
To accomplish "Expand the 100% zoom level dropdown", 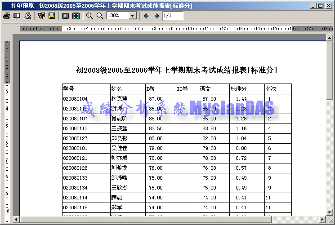I will pos(132,16).
